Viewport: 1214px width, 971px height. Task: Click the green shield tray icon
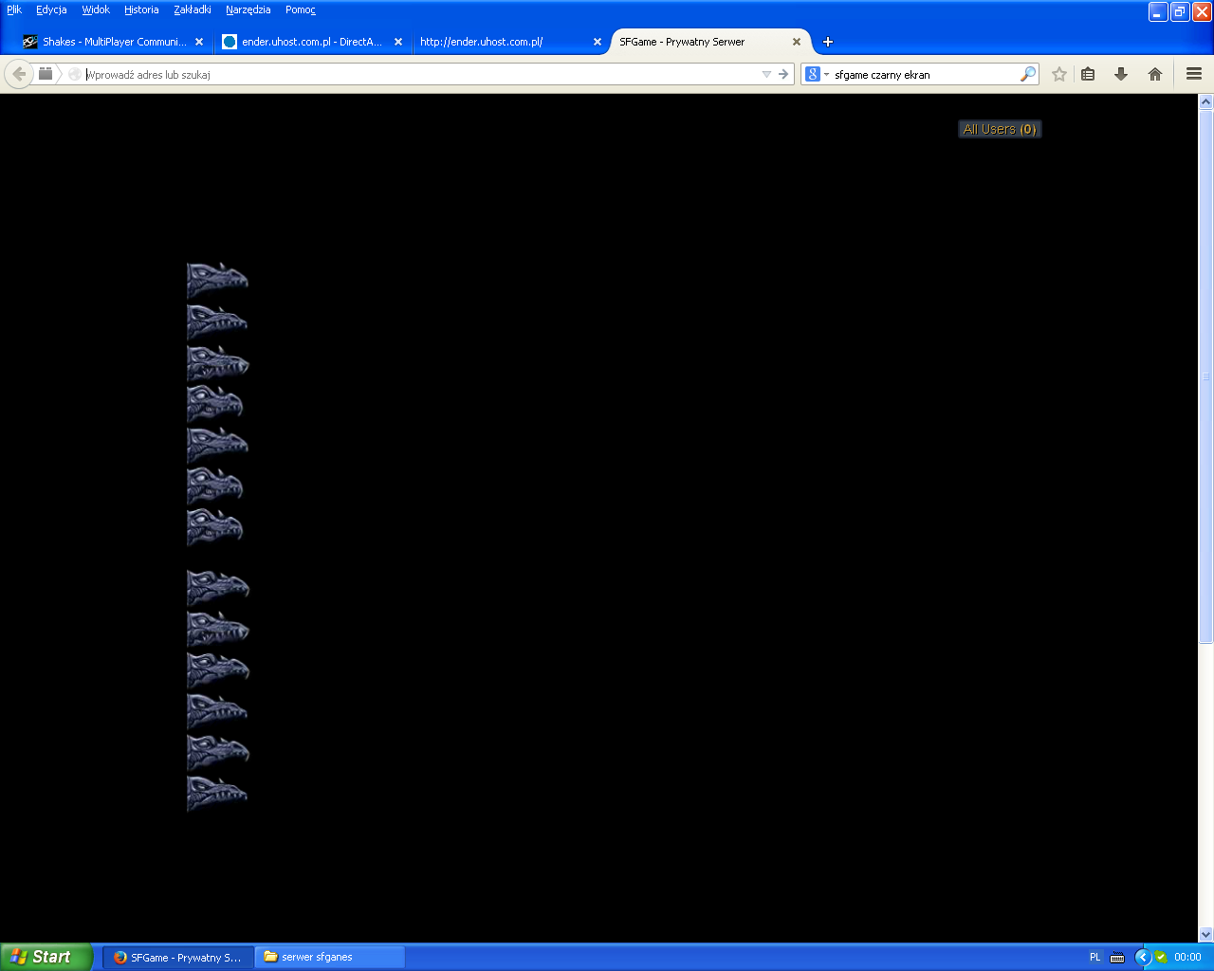click(1161, 957)
